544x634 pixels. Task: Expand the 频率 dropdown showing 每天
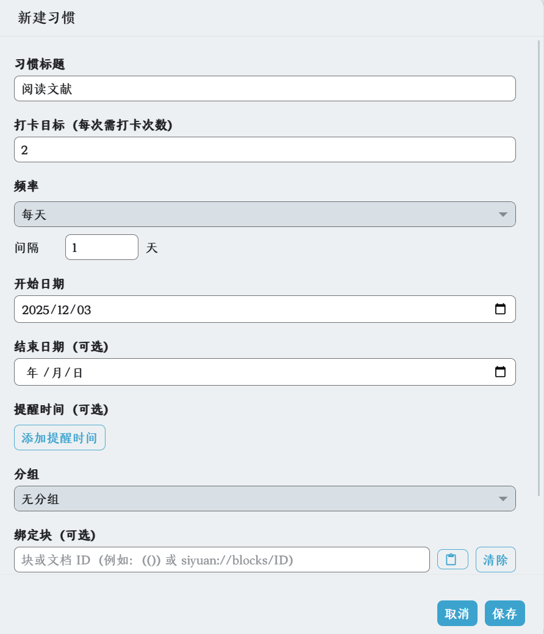pos(264,214)
